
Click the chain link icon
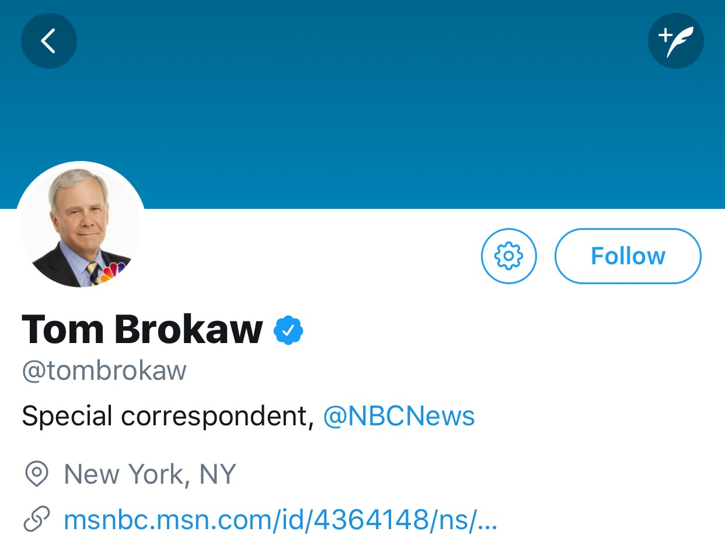(x=37, y=519)
